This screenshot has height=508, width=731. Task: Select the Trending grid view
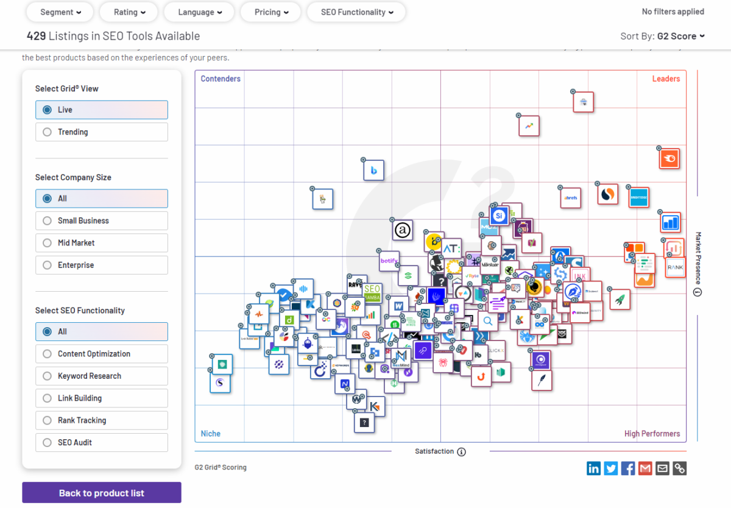[101, 132]
